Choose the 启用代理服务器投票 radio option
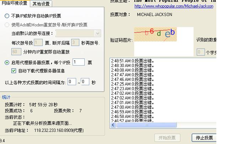243x144 pixels. [x=7, y=63]
